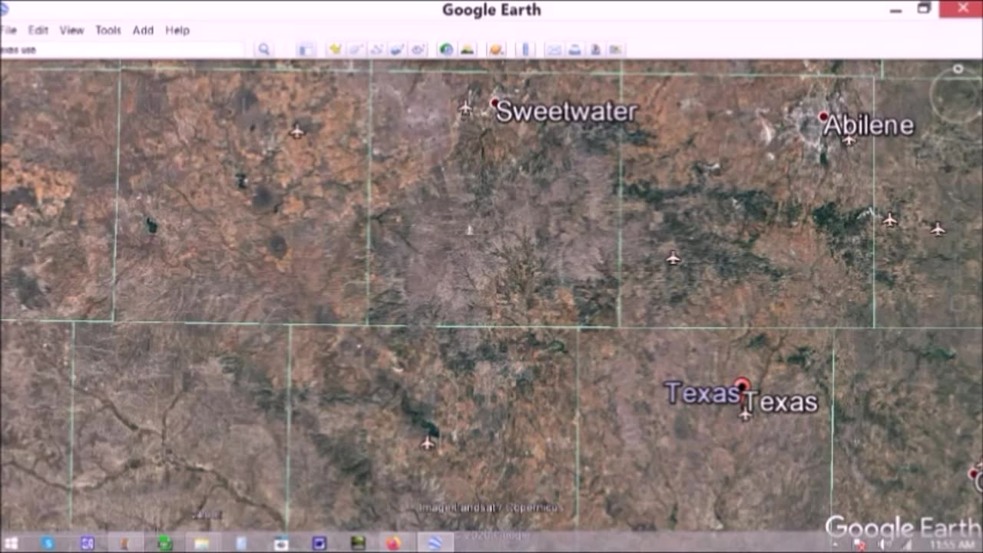Select the Add Path tool

(x=376, y=50)
